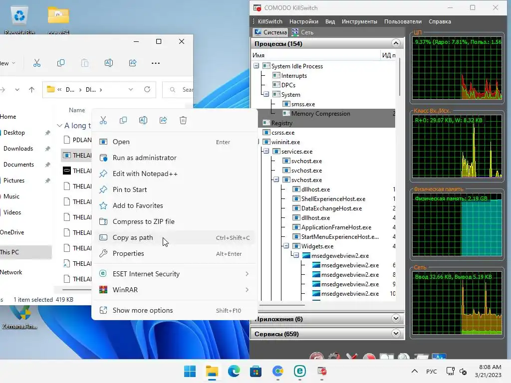The image size is (511, 383).
Task: Click the Cut scissors icon in Explorer toolbar
Action: coord(37,63)
